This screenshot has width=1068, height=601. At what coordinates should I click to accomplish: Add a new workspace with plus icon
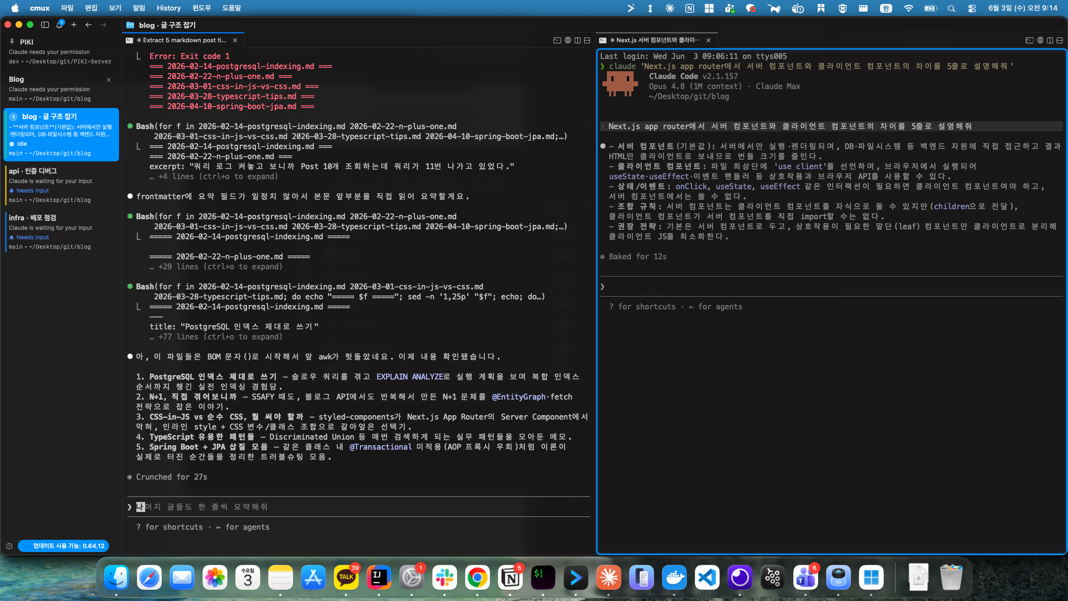tap(74, 24)
